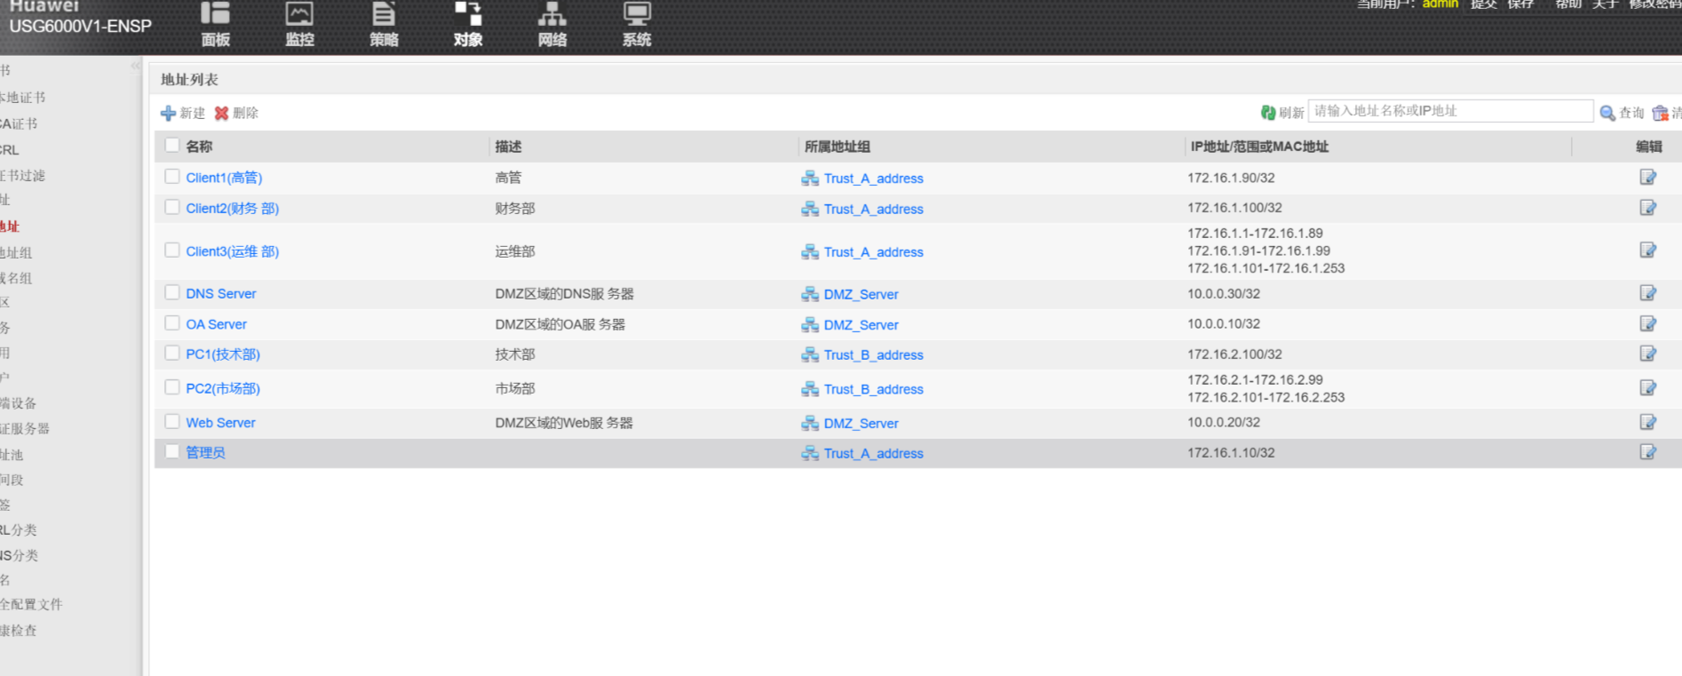This screenshot has width=1682, height=676.
Task: Click the edit icon for Client3(运维部)
Action: point(1648,250)
